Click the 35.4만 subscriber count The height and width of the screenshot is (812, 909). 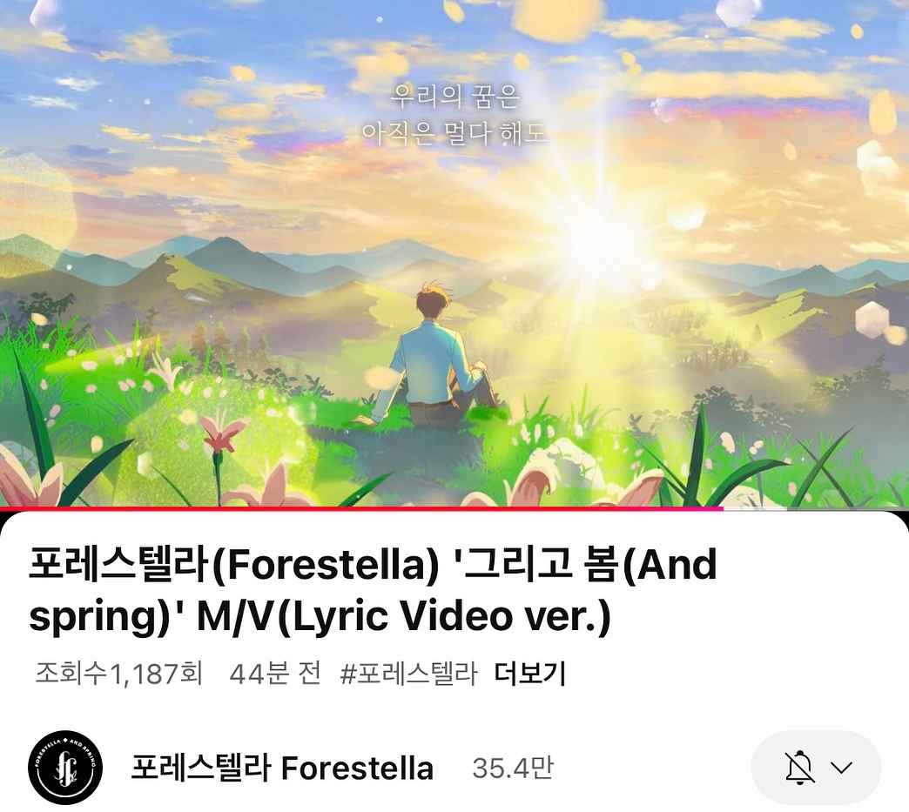[x=513, y=768]
